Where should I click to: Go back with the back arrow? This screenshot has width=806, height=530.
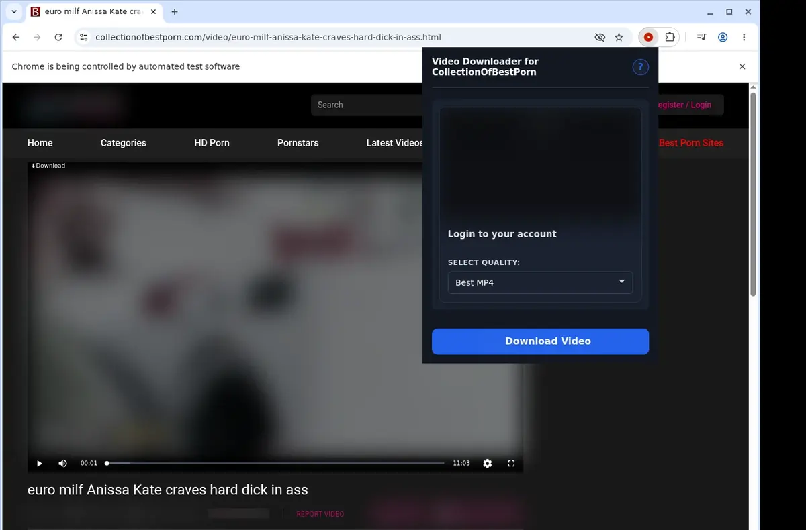(16, 38)
